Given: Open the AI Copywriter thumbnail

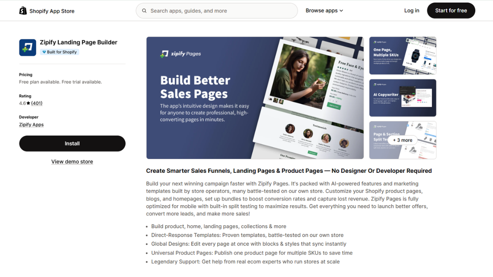Looking at the screenshot, I should click(x=403, y=98).
